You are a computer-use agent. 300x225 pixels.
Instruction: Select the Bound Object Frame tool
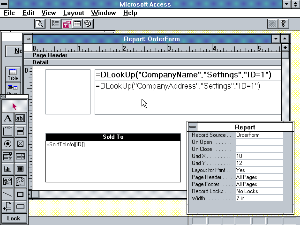(21, 181)
